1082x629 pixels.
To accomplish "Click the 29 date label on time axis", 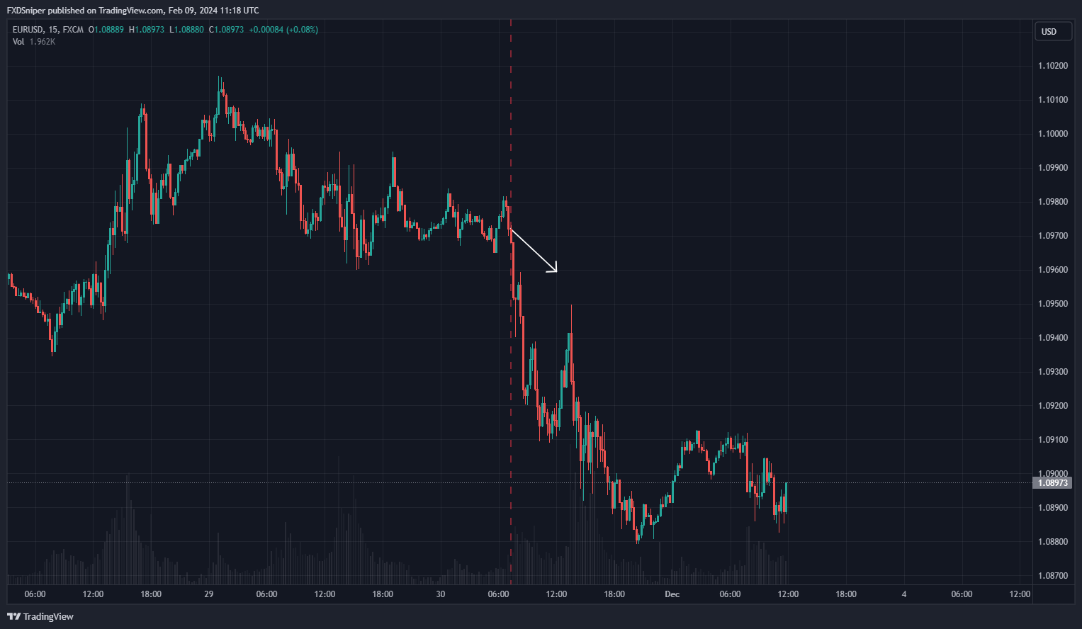I will (208, 594).
